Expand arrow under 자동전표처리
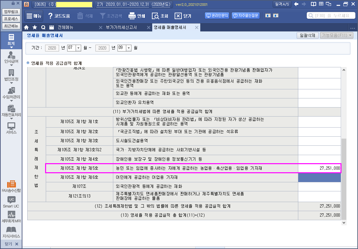 [11, 119]
